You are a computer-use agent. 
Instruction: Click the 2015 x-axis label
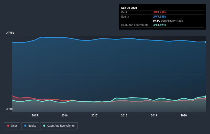pyautogui.click(x=35, y=115)
